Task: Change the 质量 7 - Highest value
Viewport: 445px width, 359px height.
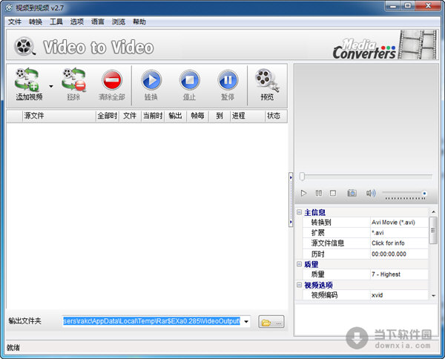Action: (x=399, y=274)
